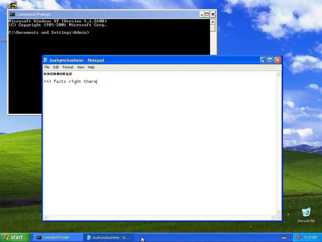
Task: Select the bushymcbushster Notepad taskbar button
Action: click(x=109, y=238)
